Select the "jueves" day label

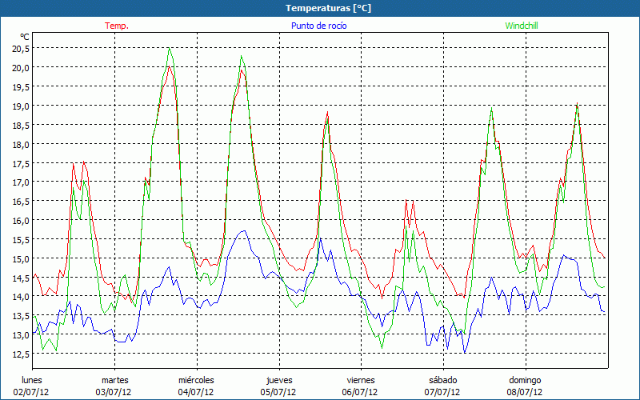click(278, 380)
